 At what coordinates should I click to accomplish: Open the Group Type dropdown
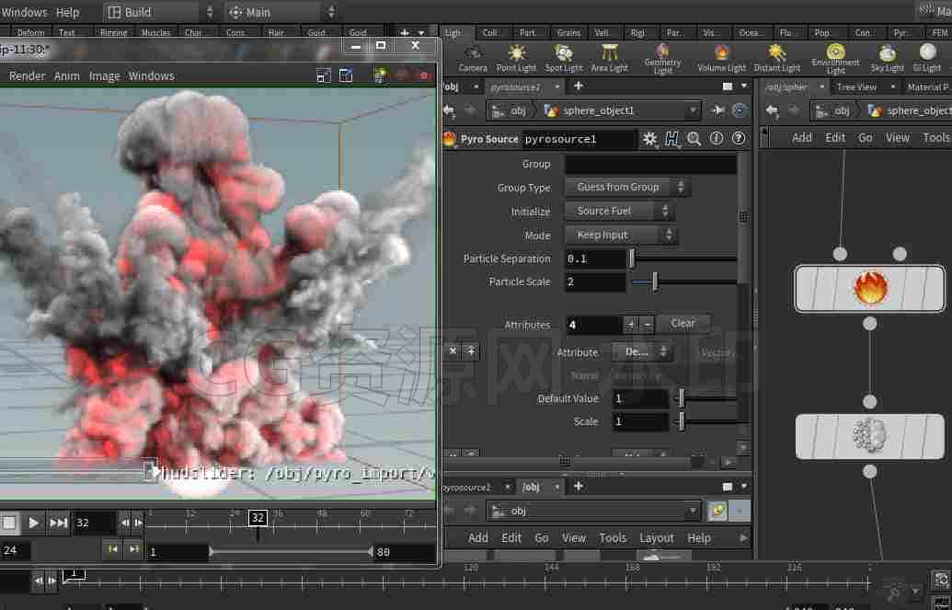[x=626, y=187]
